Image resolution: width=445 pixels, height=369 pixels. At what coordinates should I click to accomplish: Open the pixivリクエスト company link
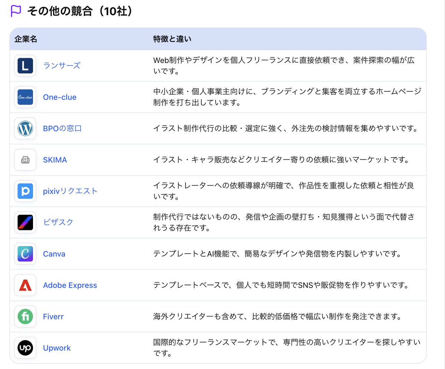(x=70, y=191)
